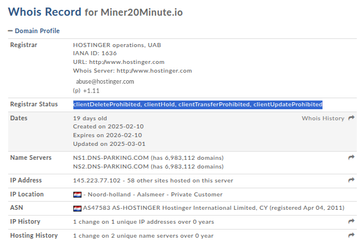
Task: Open the Whois History link
Action: pyautogui.click(x=323, y=119)
